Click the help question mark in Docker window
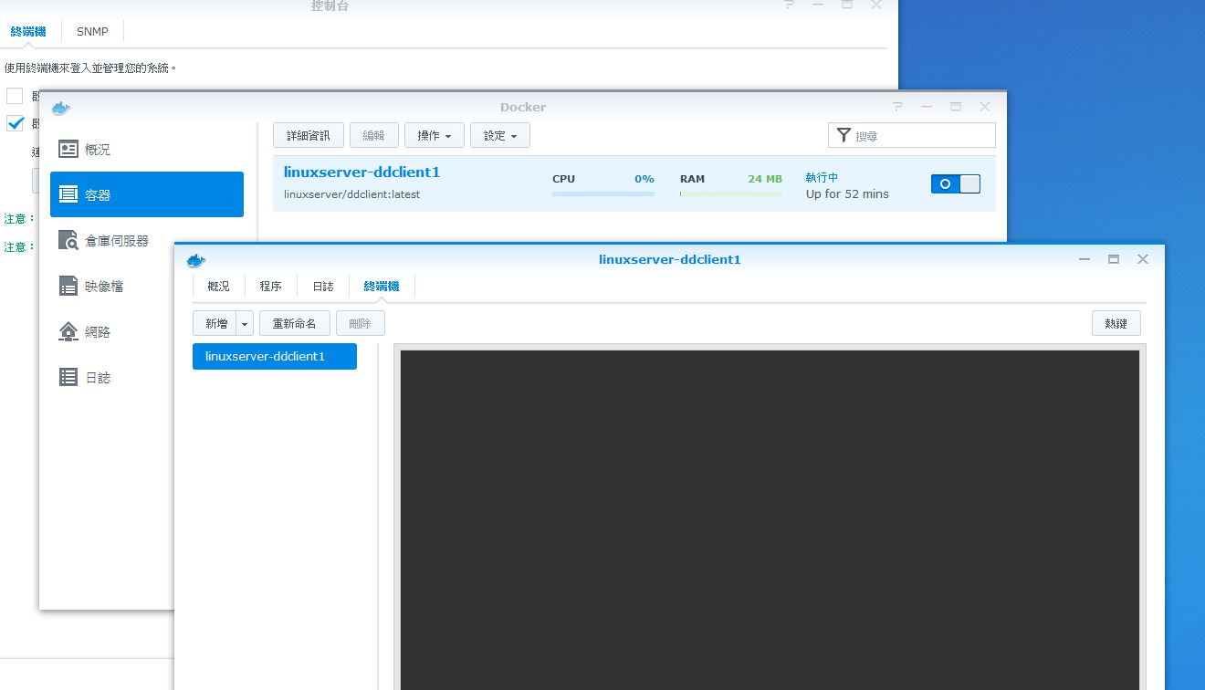The image size is (1205, 690). pos(897,107)
